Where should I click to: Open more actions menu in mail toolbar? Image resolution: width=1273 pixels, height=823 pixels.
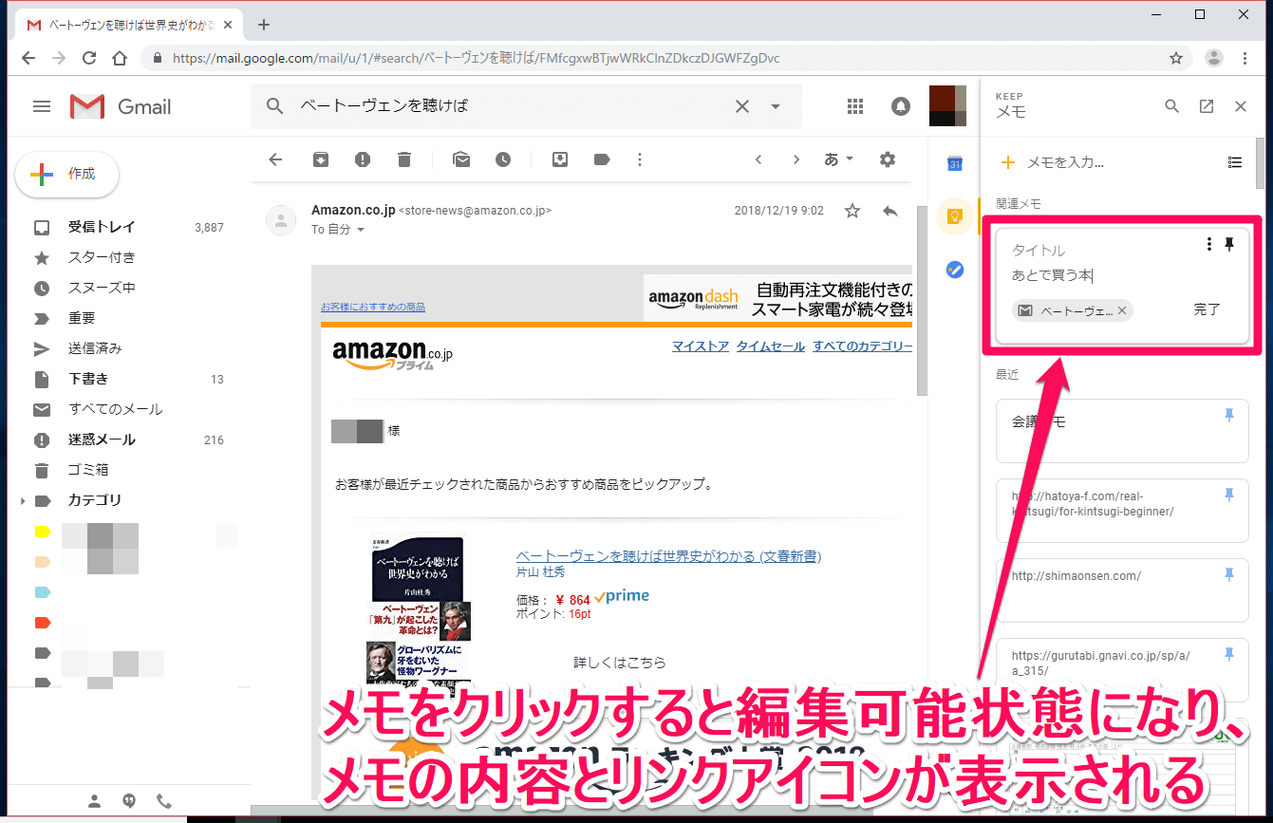(640, 159)
